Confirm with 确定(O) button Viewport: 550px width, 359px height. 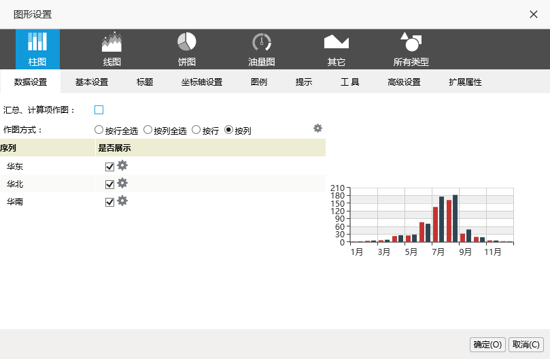(x=487, y=345)
